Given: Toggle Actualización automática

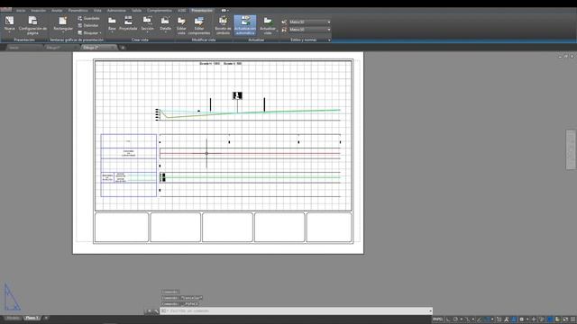Looking at the screenshot, I should [x=245, y=25].
